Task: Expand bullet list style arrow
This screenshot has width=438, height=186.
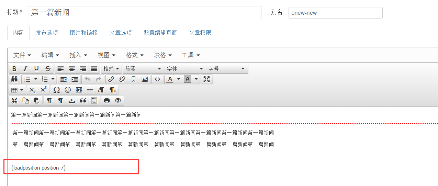Action: pos(36,79)
